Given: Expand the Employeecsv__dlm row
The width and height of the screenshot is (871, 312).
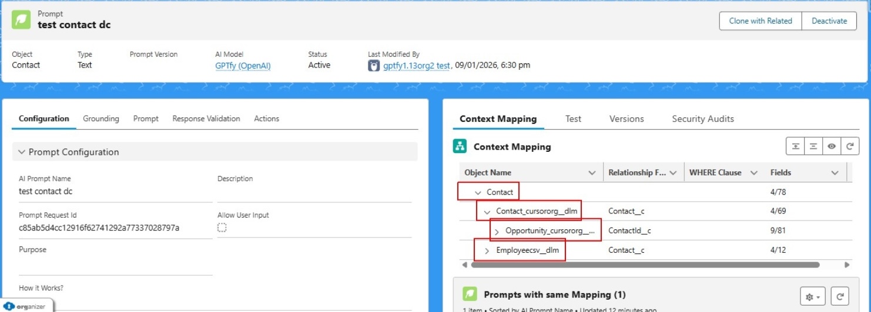Looking at the screenshot, I should [487, 251].
